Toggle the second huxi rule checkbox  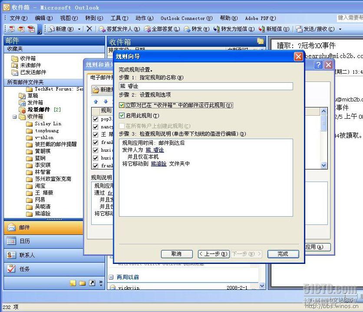click(95, 158)
